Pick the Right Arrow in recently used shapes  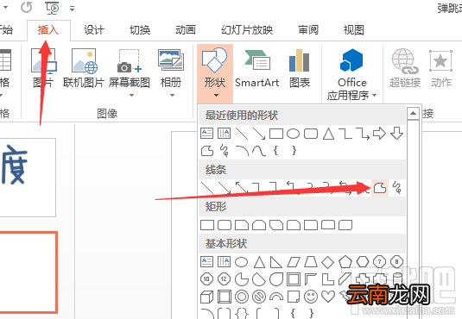pyautogui.click(x=379, y=134)
